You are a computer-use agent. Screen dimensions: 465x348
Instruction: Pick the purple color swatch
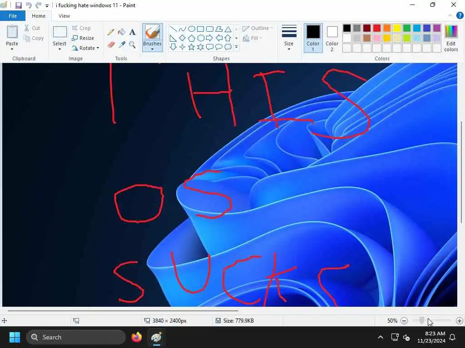pos(437,28)
